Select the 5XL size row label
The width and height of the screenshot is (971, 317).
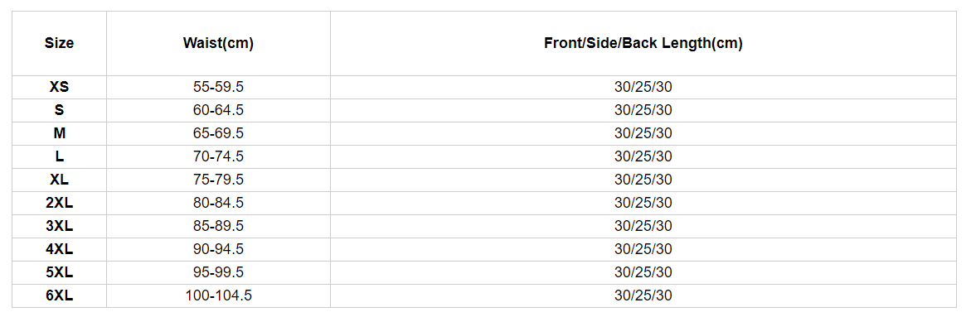tap(60, 272)
